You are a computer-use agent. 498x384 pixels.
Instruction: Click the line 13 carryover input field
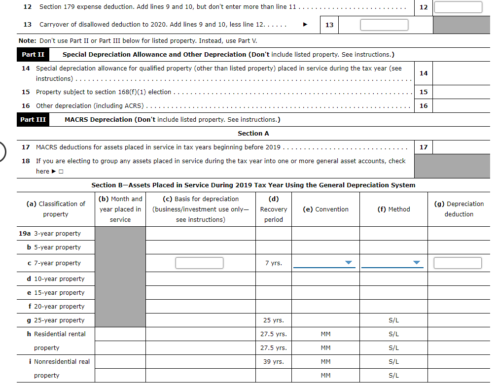[384, 25]
